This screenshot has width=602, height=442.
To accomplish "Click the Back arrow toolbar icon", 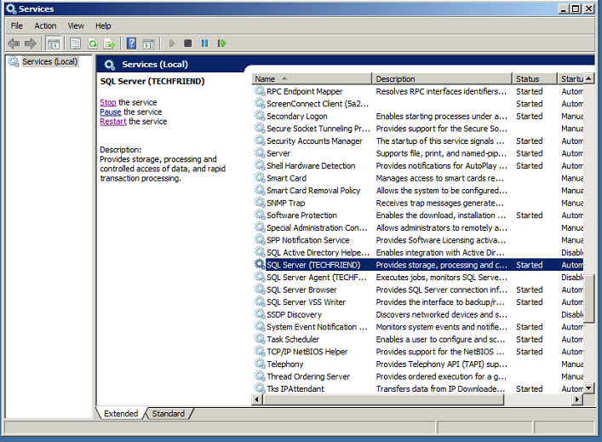I will pos(14,43).
